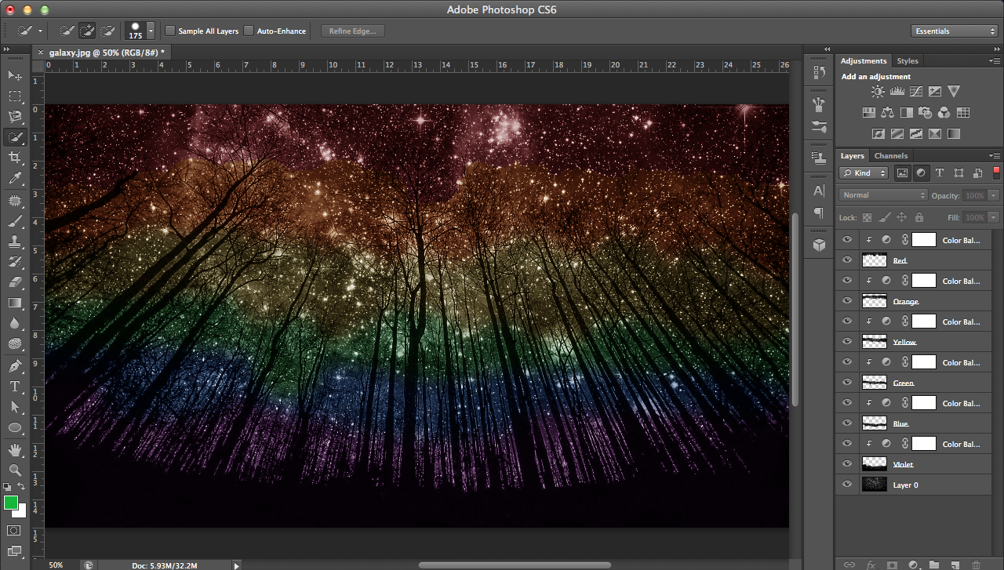This screenshot has width=1004, height=570.
Task: Choose Add to selection brush mode
Action: [88, 31]
